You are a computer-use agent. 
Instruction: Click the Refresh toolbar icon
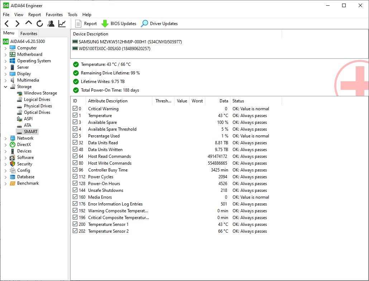click(40, 24)
